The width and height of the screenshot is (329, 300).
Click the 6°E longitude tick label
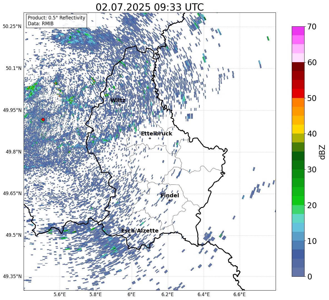tap(131, 294)
